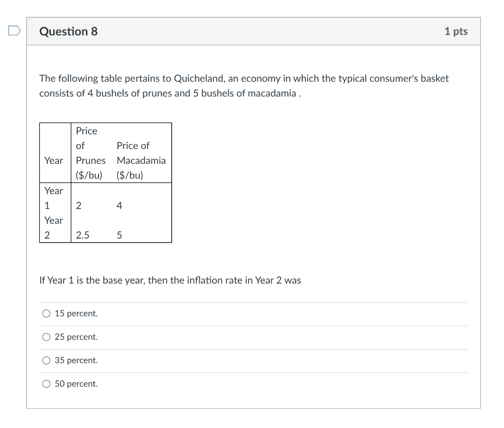Click the Question 8 heading
Image resolution: width=504 pixels, height=428 pixels.
68,31
